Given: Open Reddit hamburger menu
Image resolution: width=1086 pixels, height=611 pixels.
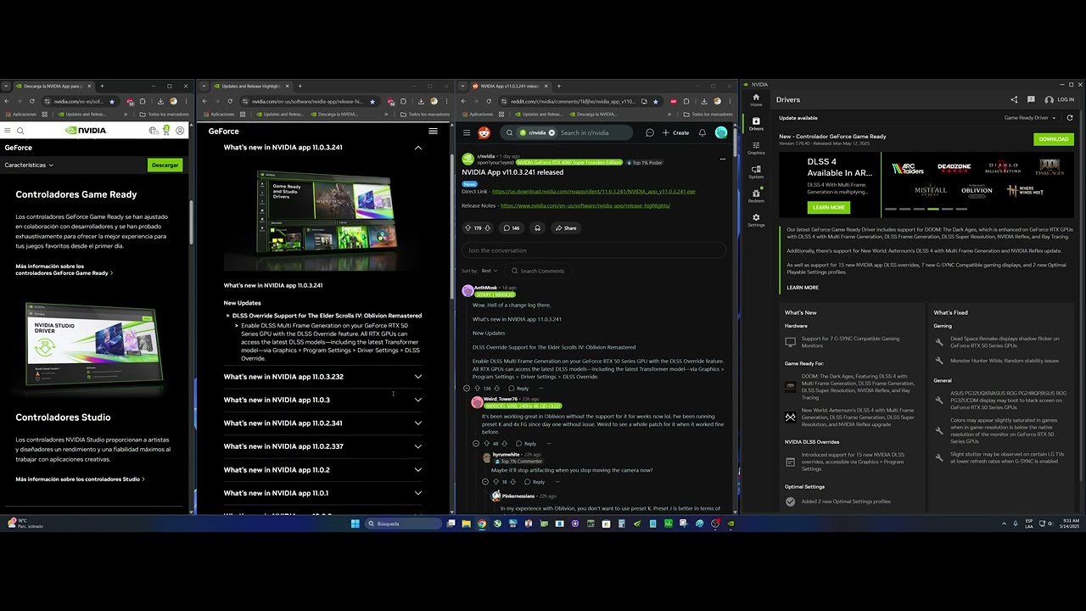Looking at the screenshot, I should pos(467,132).
